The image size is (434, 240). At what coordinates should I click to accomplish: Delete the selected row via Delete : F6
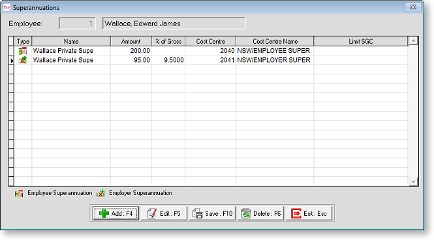[x=260, y=213]
